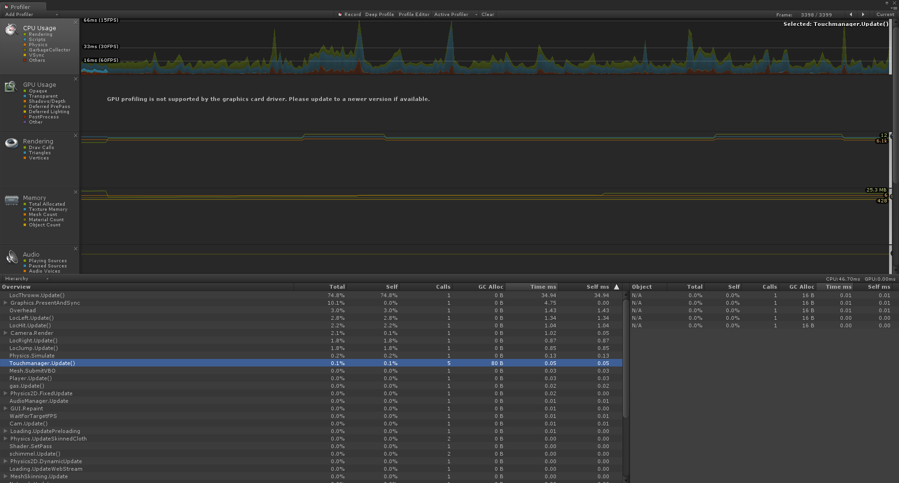The image size is (899, 483).
Task: Toggle Triangles series in Rendering chart
Action: [x=25, y=153]
